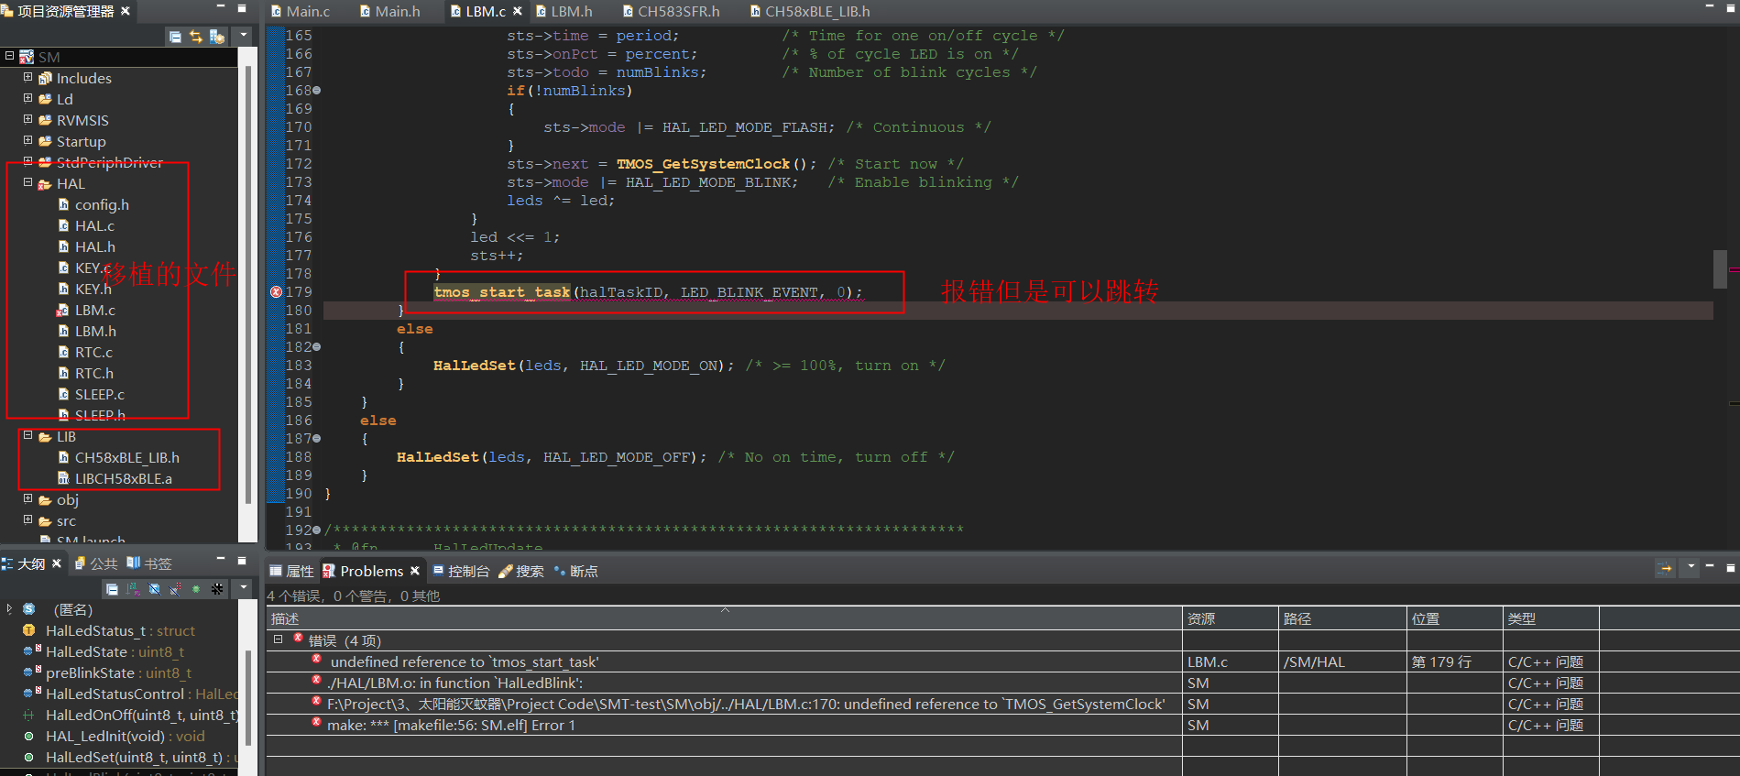Sort problems by 资源 column header

pyautogui.click(x=1231, y=618)
